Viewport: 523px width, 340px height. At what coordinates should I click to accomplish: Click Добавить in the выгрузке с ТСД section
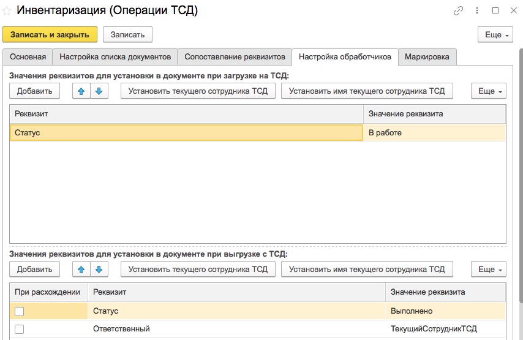(x=34, y=270)
